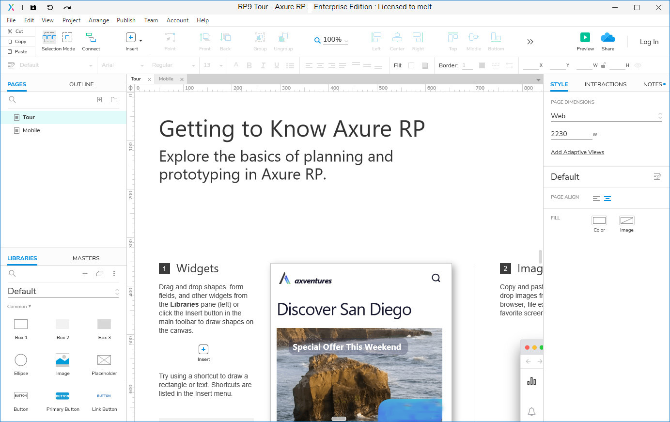Click Paste in the clipboard toolbar
This screenshot has height=422, width=670.
(x=17, y=51)
